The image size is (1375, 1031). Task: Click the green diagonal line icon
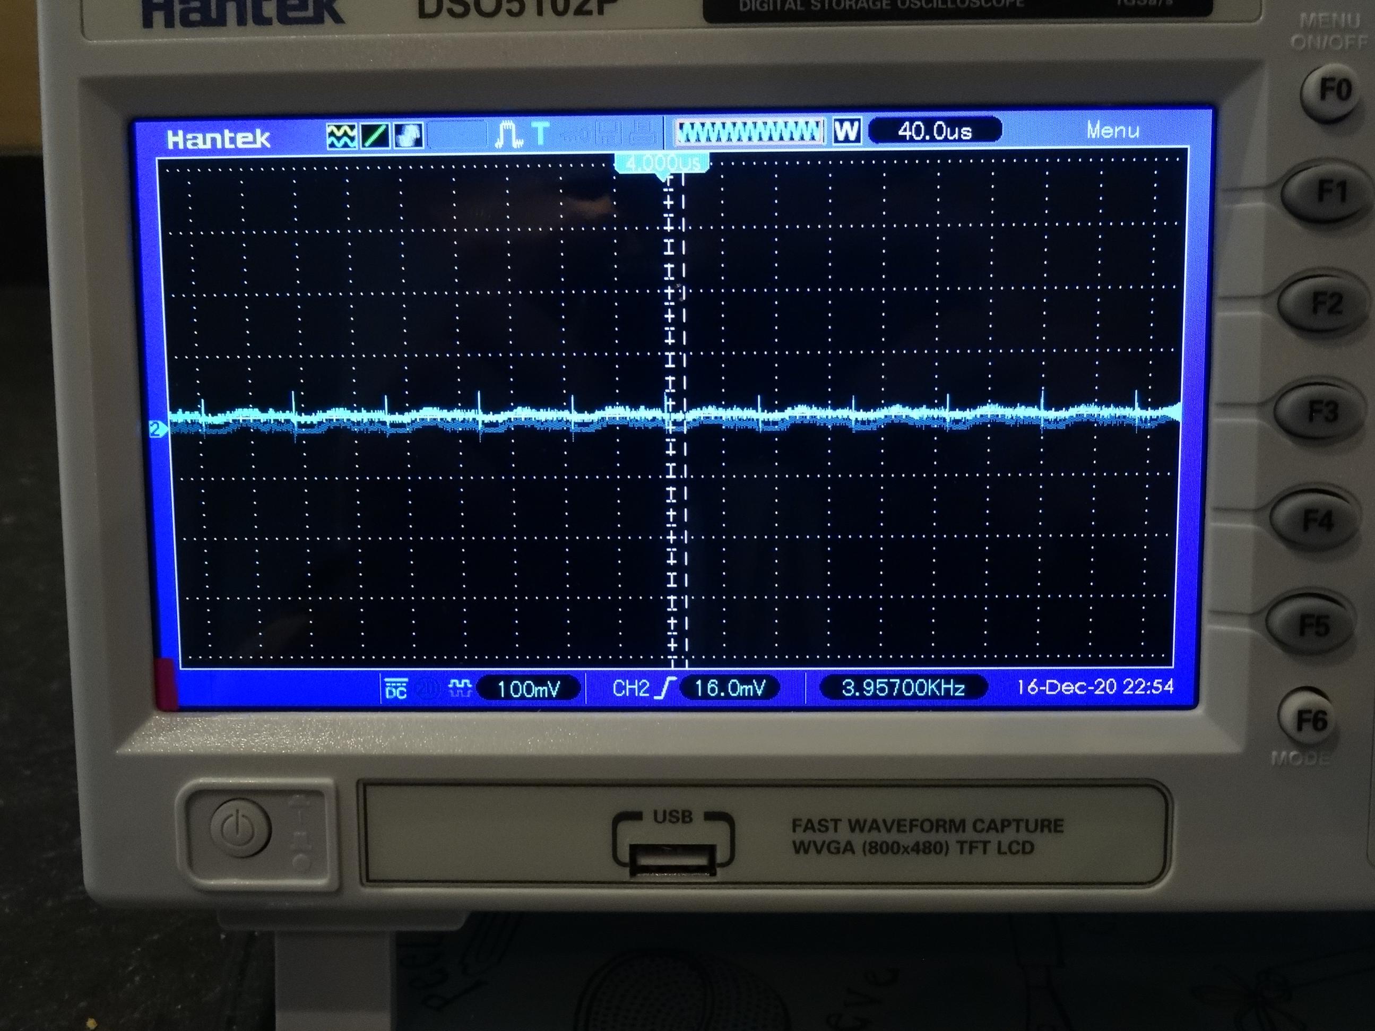pyautogui.click(x=375, y=135)
